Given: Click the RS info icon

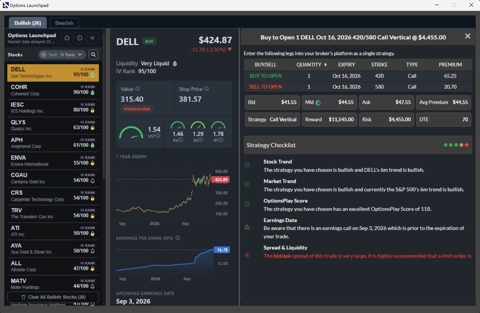Looking at the screenshot, I should 200,140.
